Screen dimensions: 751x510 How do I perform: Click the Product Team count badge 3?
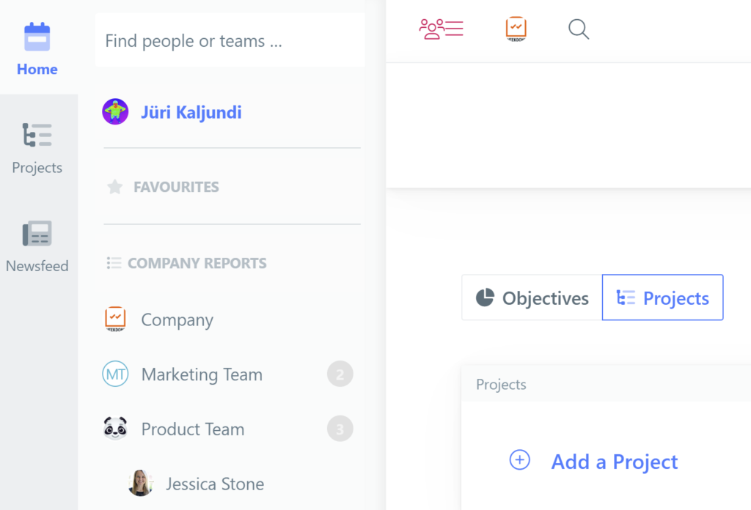pos(340,429)
